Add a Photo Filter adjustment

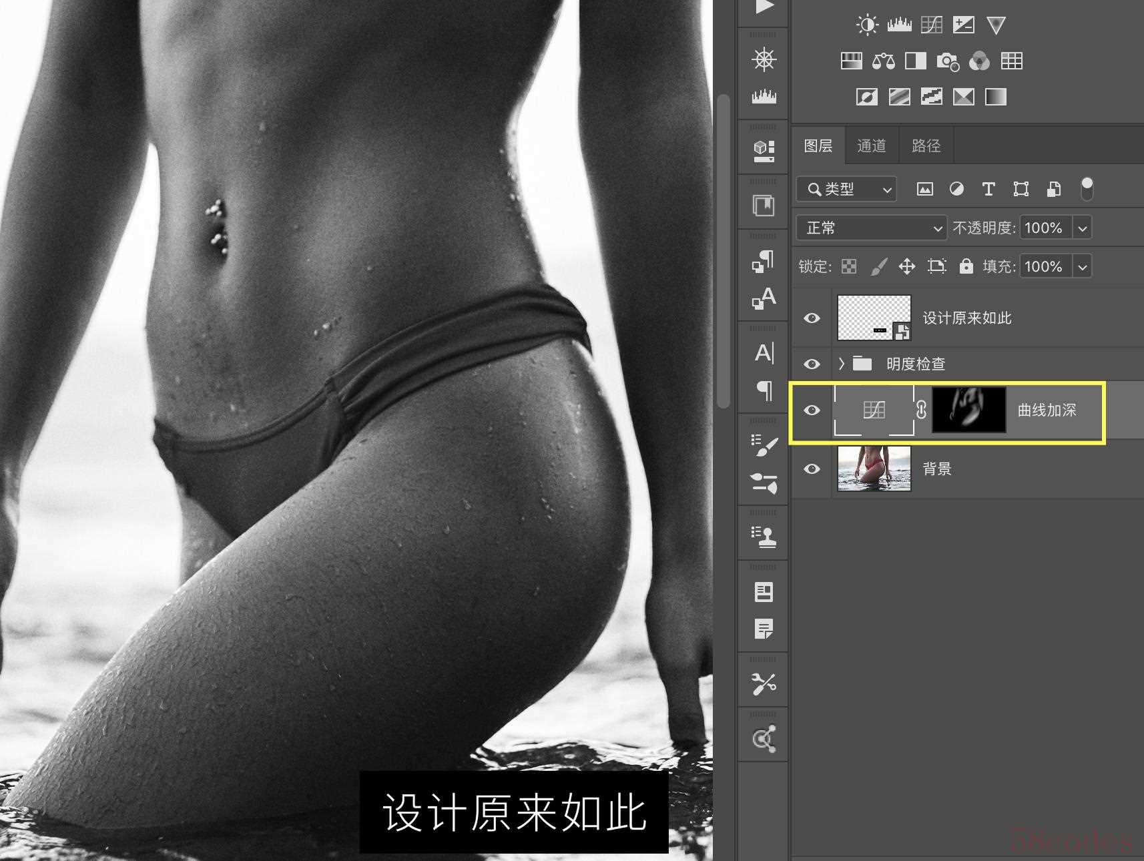pos(947,61)
